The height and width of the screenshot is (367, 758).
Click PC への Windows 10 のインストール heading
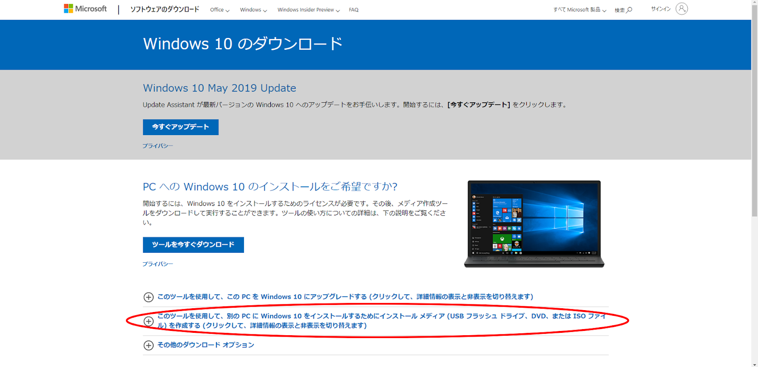pyautogui.click(x=270, y=186)
